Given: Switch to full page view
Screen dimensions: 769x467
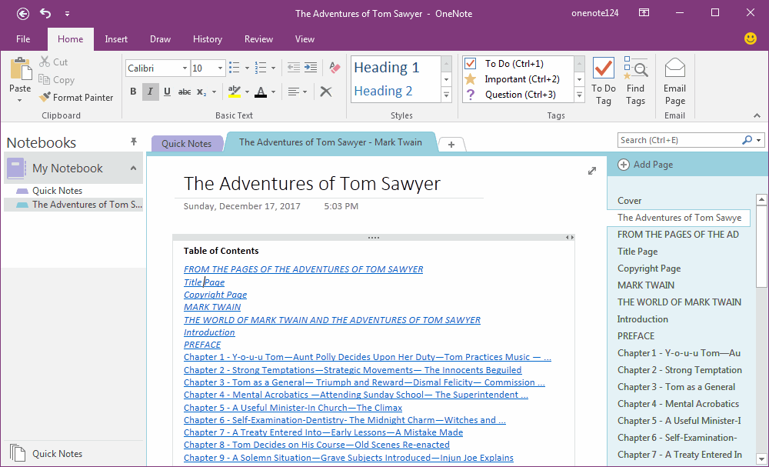Looking at the screenshot, I should [x=592, y=171].
